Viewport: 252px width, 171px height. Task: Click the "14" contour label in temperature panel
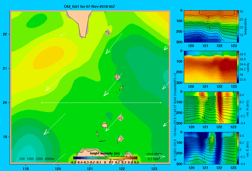pos(203,36)
